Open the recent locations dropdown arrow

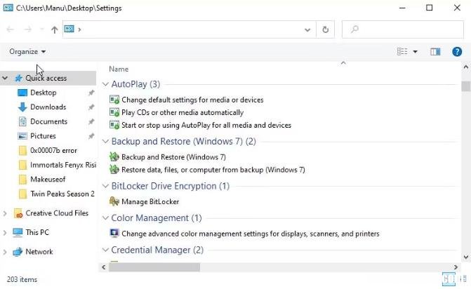(41, 29)
